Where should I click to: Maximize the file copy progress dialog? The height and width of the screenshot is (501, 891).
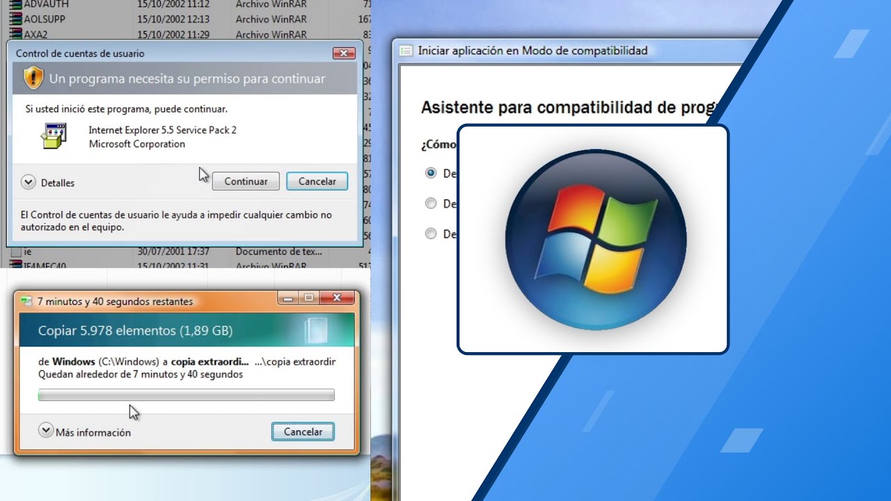(x=309, y=299)
